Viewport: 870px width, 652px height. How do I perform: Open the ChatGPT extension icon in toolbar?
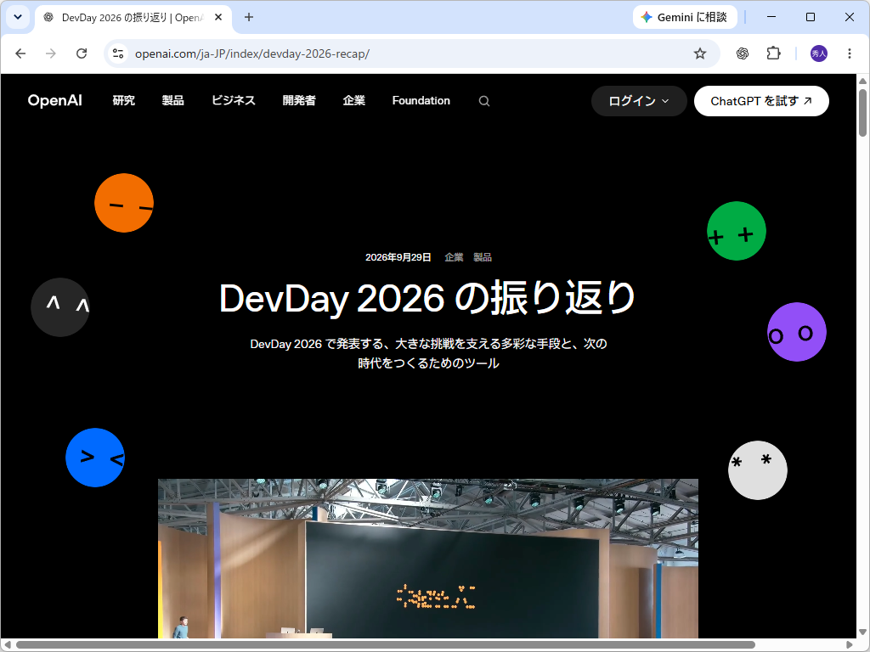pos(743,53)
